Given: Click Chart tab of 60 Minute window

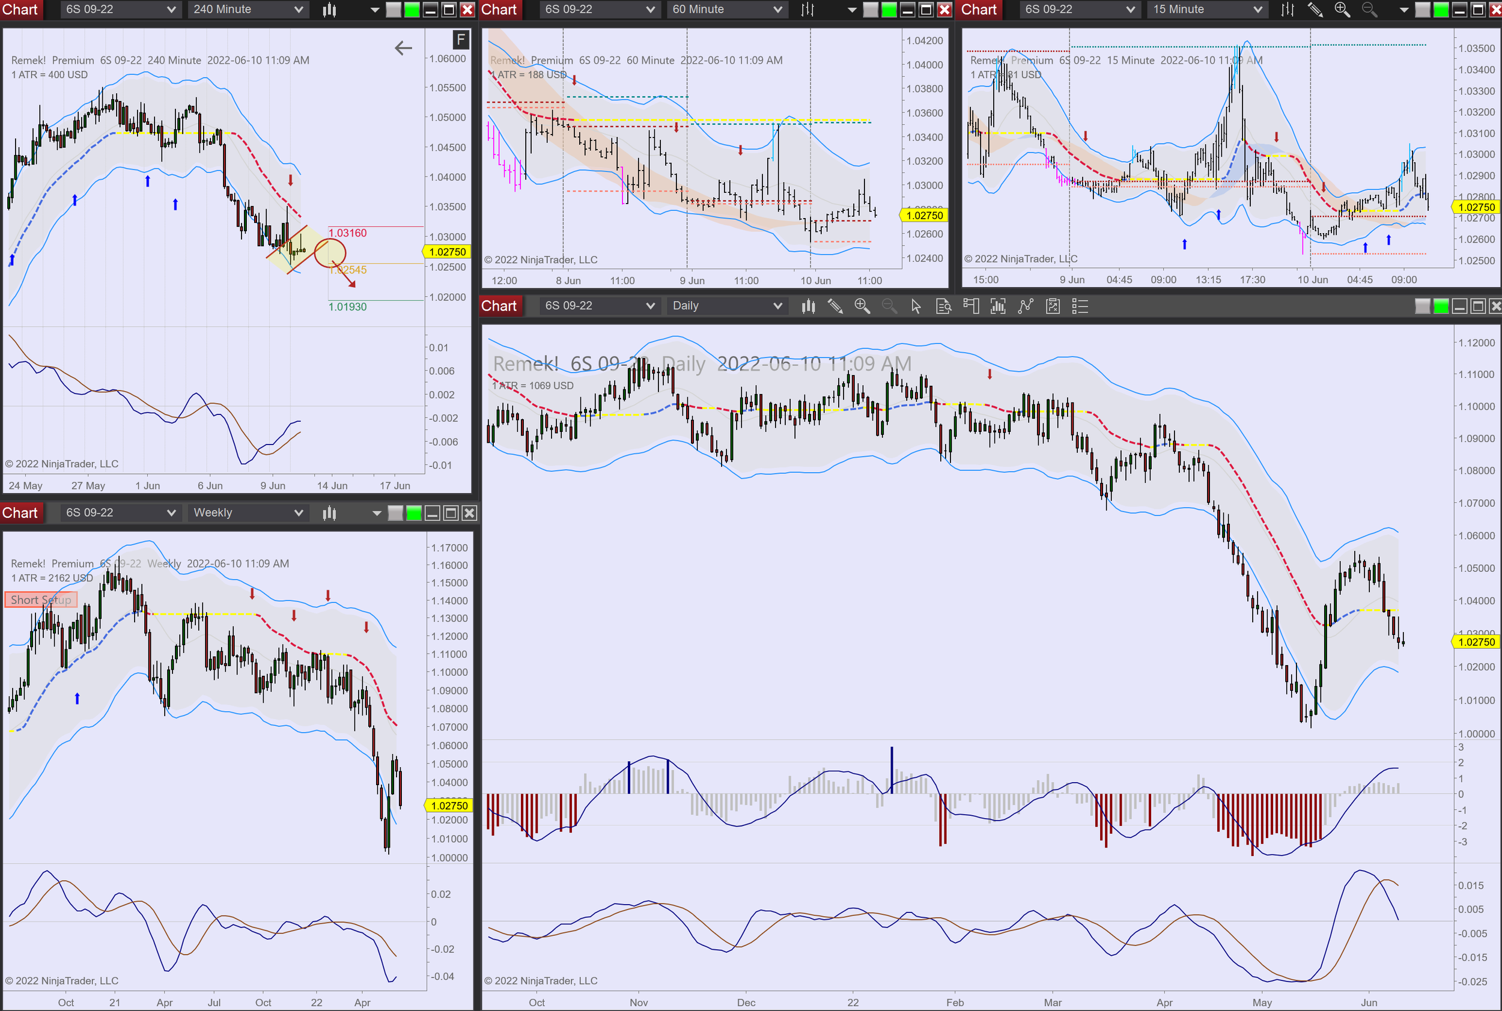Looking at the screenshot, I should [x=499, y=10].
